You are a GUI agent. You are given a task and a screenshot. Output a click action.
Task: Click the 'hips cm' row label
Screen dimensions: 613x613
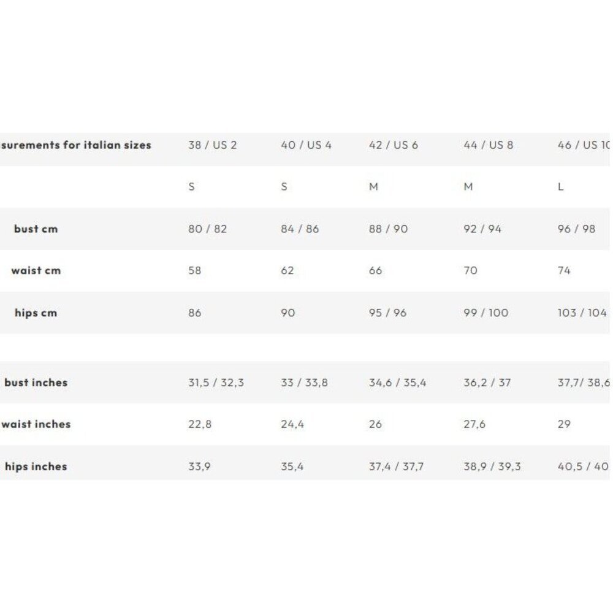[x=36, y=313]
